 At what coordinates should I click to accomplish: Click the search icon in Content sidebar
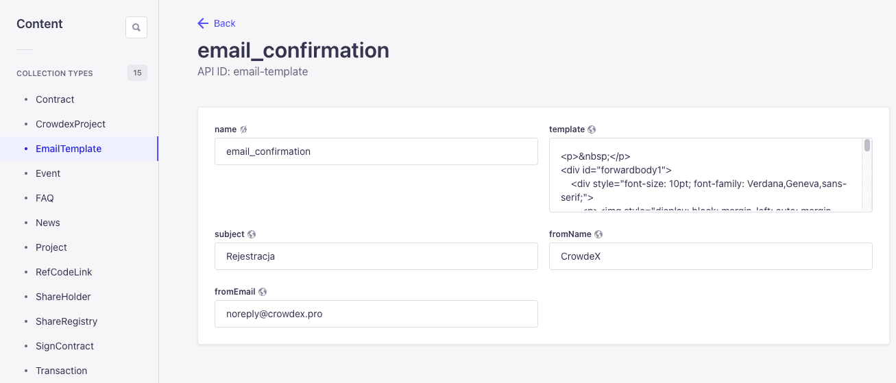136,27
